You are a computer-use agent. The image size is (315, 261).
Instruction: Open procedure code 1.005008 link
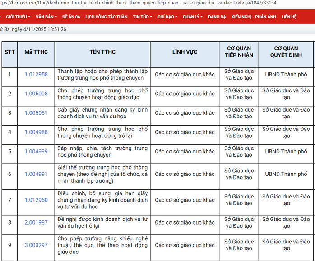(36, 94)
